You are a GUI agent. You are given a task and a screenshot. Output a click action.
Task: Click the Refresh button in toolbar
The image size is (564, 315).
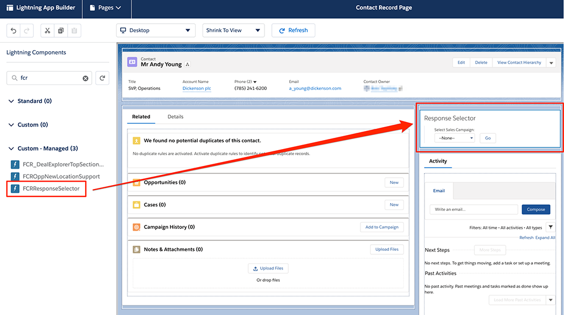click(293, 30)
